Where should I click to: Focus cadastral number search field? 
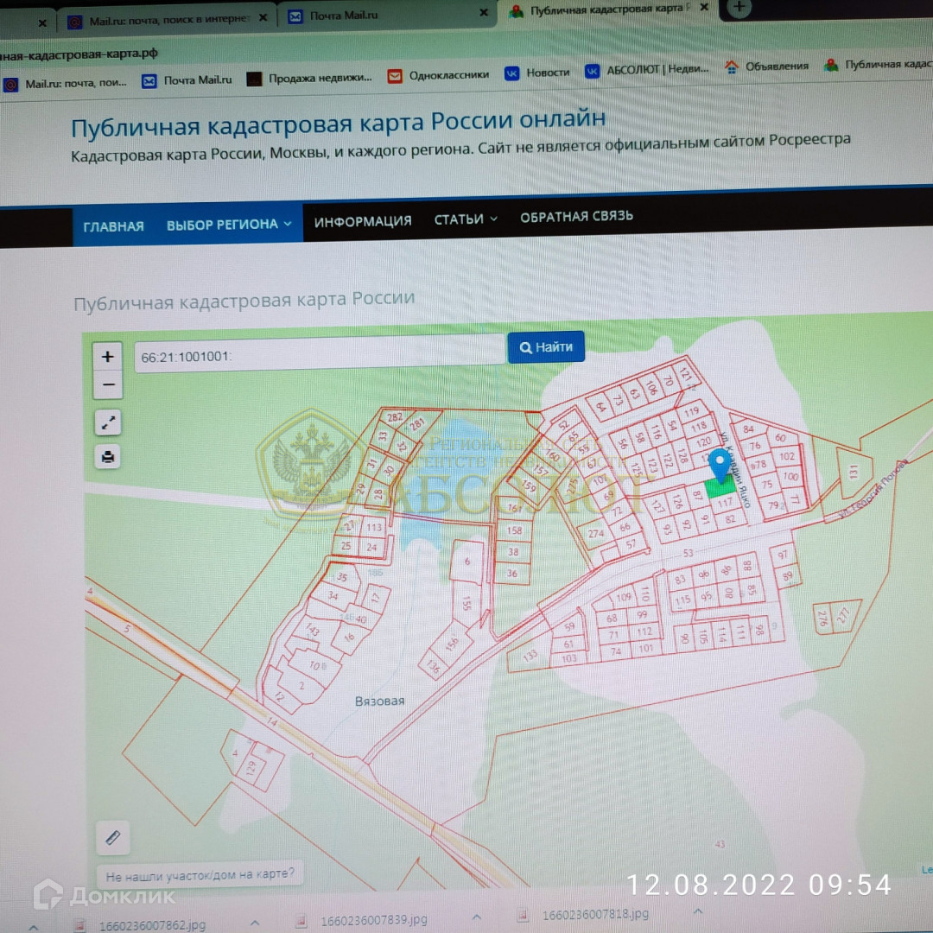[320, 353]
